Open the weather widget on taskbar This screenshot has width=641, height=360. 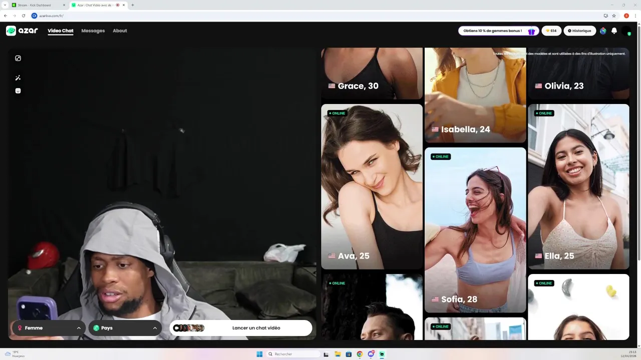pyautogui.click(x=14, y=354)
